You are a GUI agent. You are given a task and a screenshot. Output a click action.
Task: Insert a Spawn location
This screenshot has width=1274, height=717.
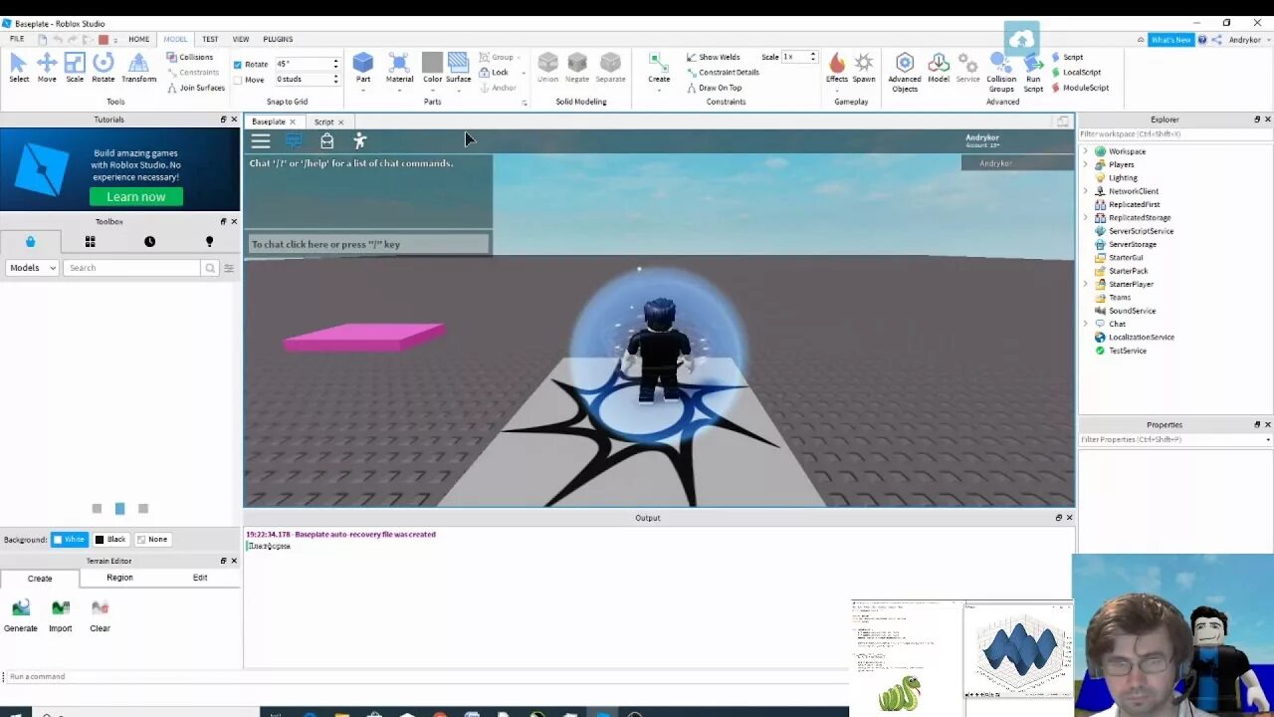tap(864, 68)
